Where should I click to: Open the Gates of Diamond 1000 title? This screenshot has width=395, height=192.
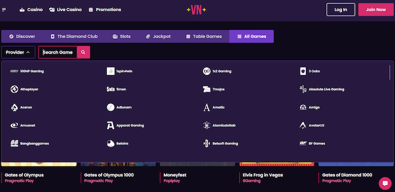click(347, 175)
